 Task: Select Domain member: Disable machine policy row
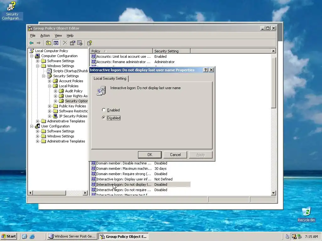pyautogui.click(x=141, y=163)
